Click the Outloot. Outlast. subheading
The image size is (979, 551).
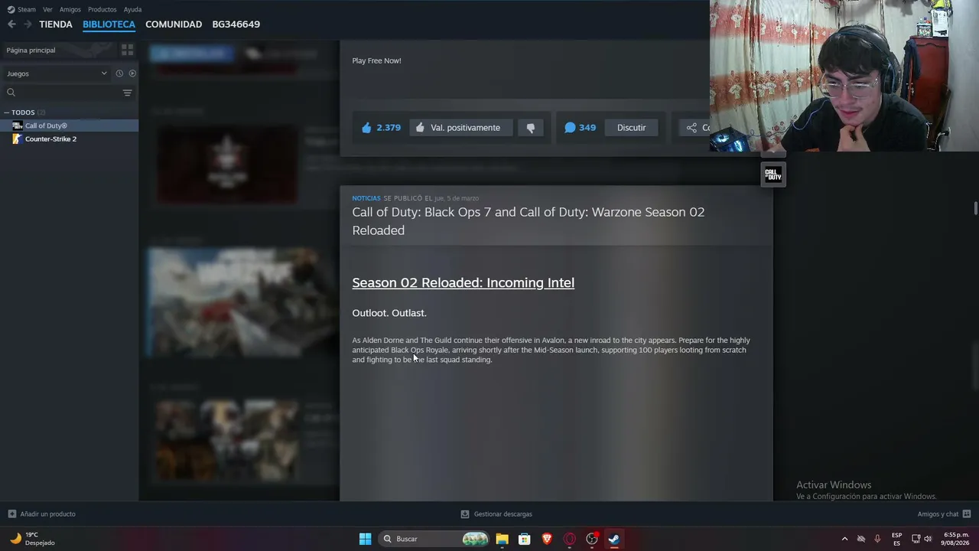389,313
